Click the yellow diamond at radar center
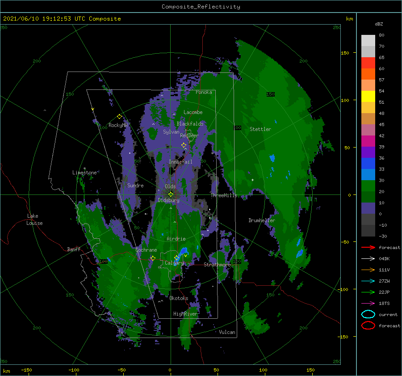Image resolution: width=402 pixels, height=376 pixels. click(171, 194)
